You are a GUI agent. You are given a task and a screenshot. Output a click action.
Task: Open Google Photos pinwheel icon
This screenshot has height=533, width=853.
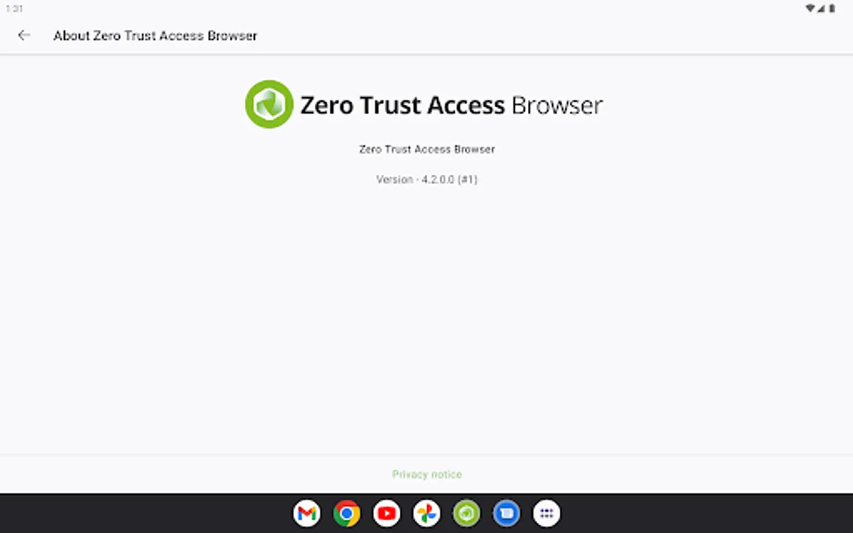click(x=426, y=513)
